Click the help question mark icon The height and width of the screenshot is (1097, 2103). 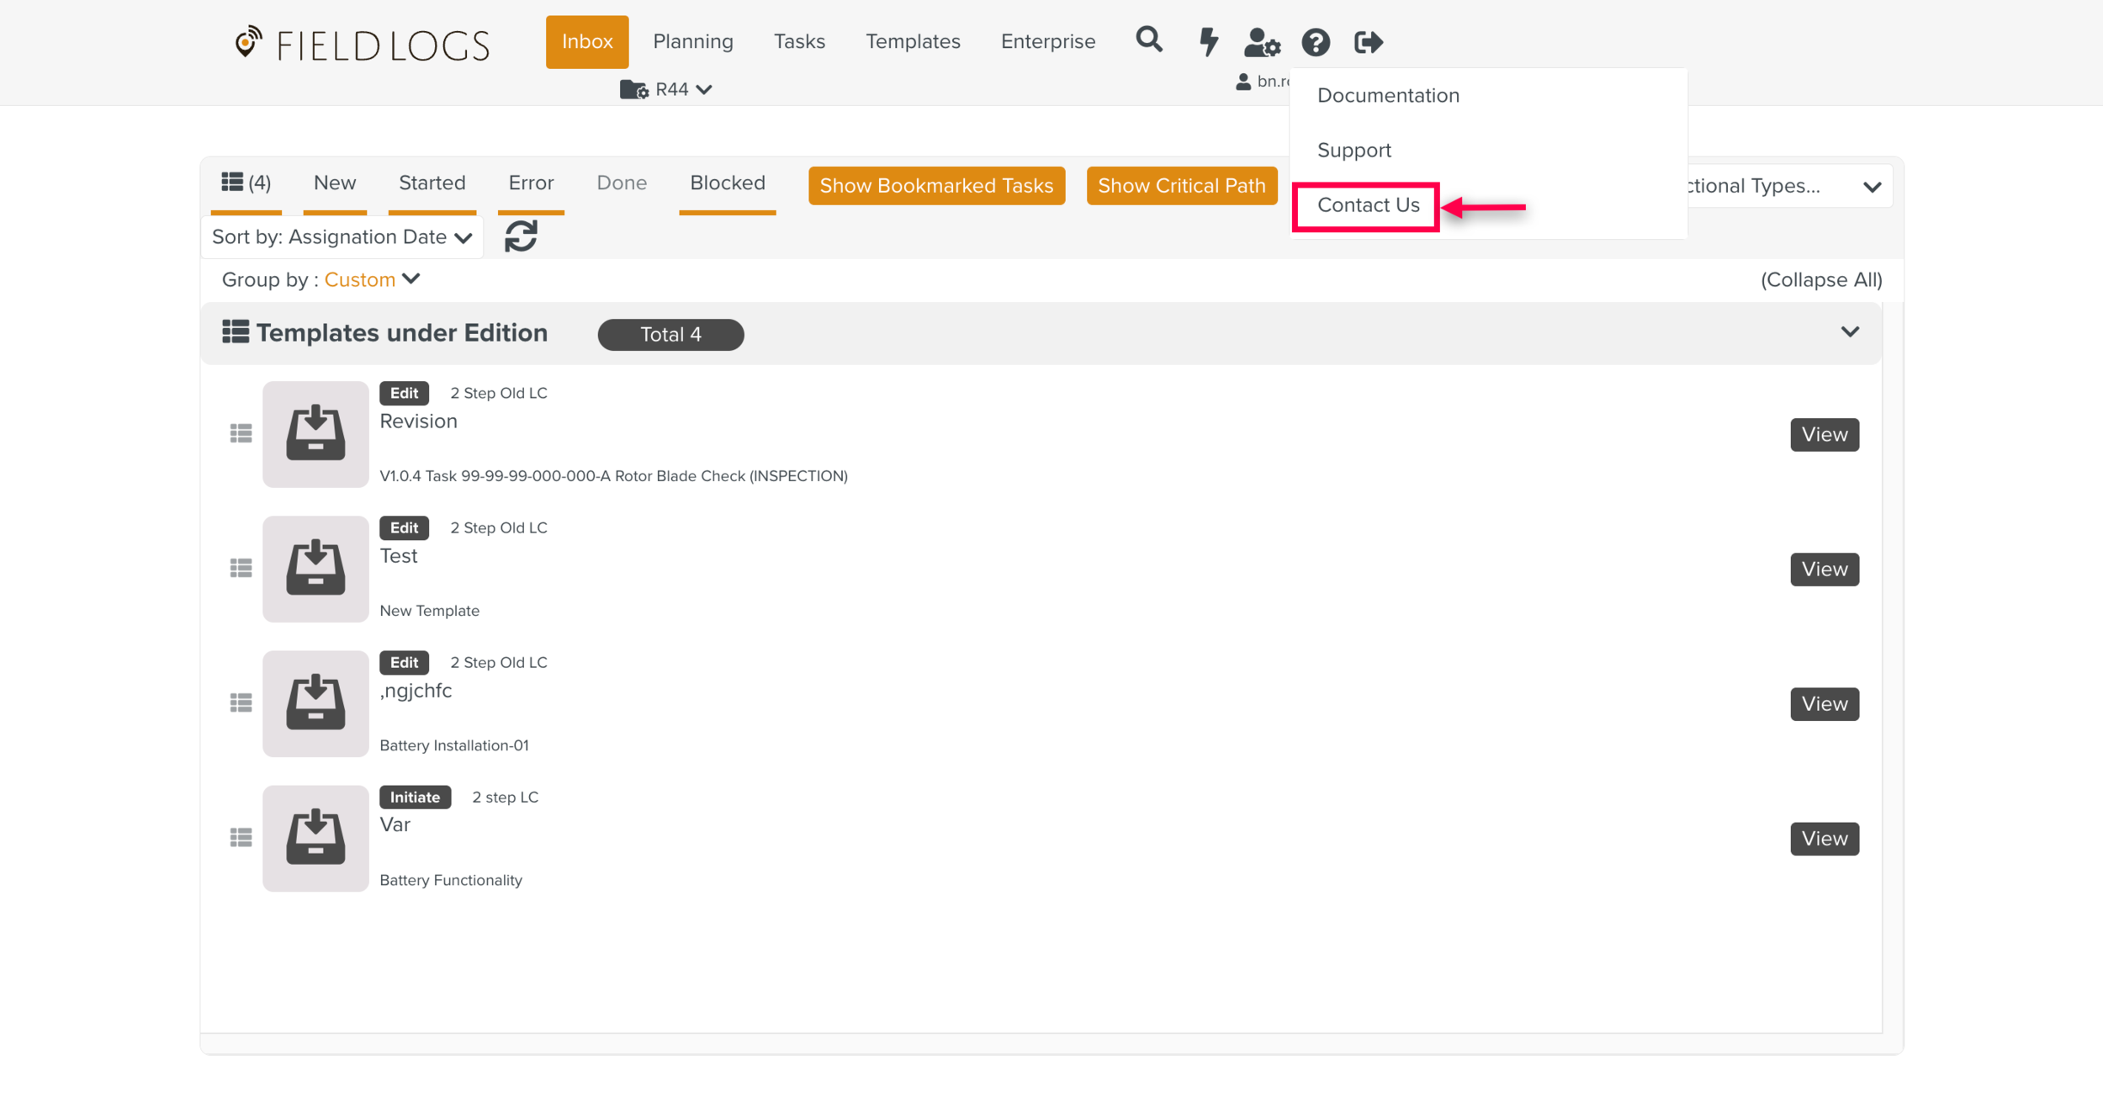pyautogui.click(x=1316, y=42)
